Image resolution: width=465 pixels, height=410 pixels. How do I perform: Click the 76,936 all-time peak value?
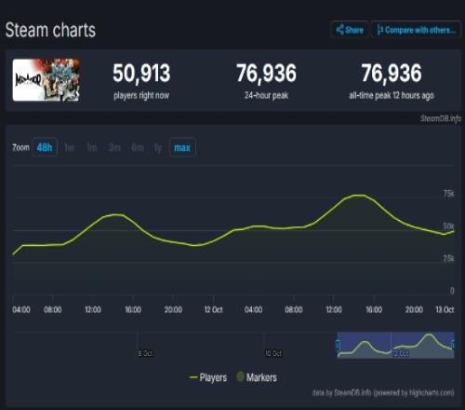click(x=392, y=74)
